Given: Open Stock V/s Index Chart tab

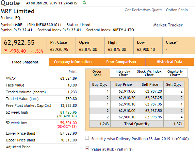Looking at the screenshot, I should [149, 73].
